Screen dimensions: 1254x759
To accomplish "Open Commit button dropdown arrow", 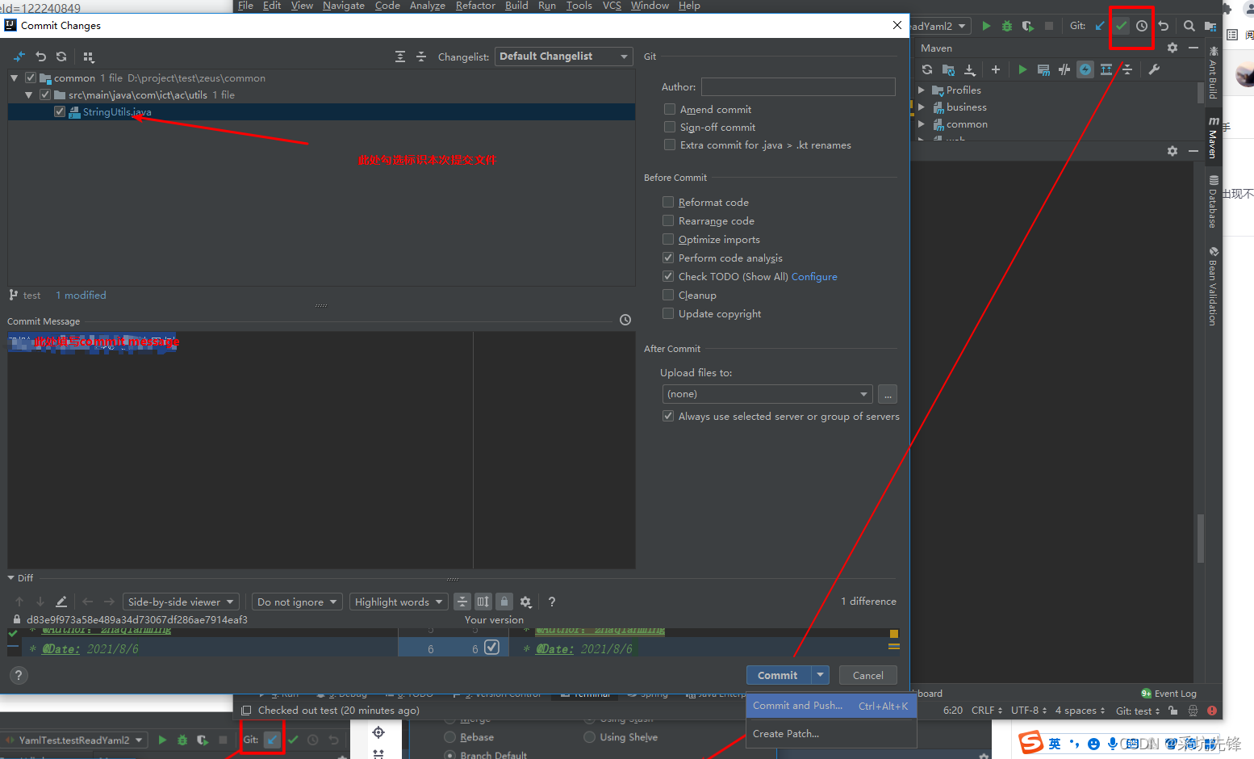I will [x=821, y=675].
